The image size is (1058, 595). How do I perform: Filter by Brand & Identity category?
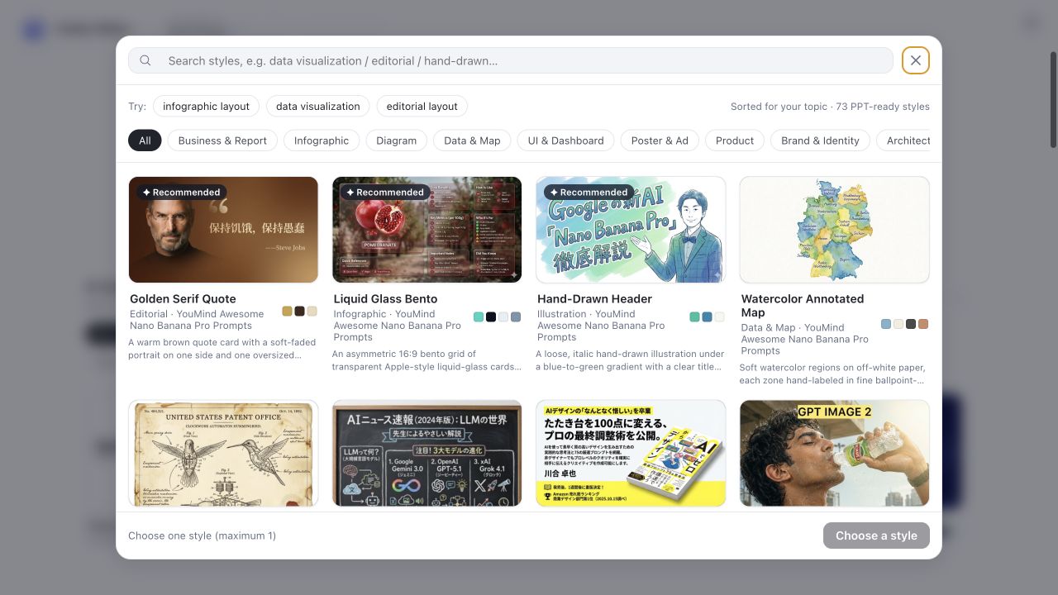pos(820,140)
